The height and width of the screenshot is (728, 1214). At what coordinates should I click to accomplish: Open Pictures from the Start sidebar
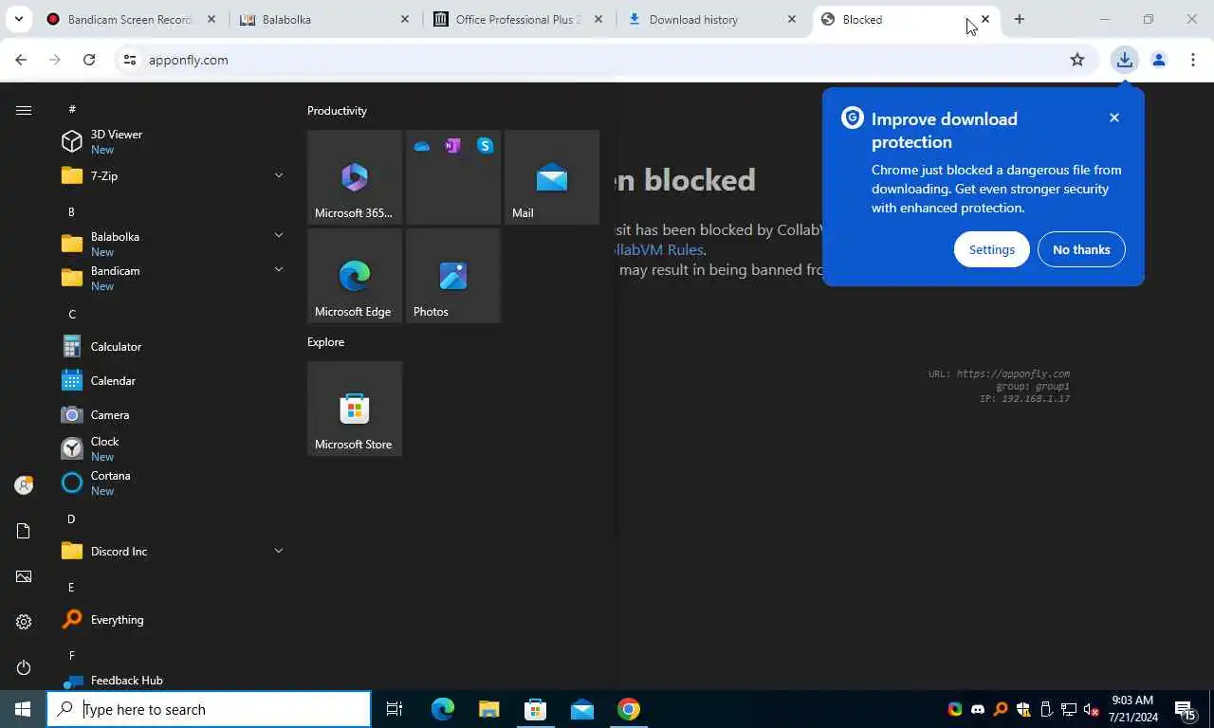tap(24, 576)
